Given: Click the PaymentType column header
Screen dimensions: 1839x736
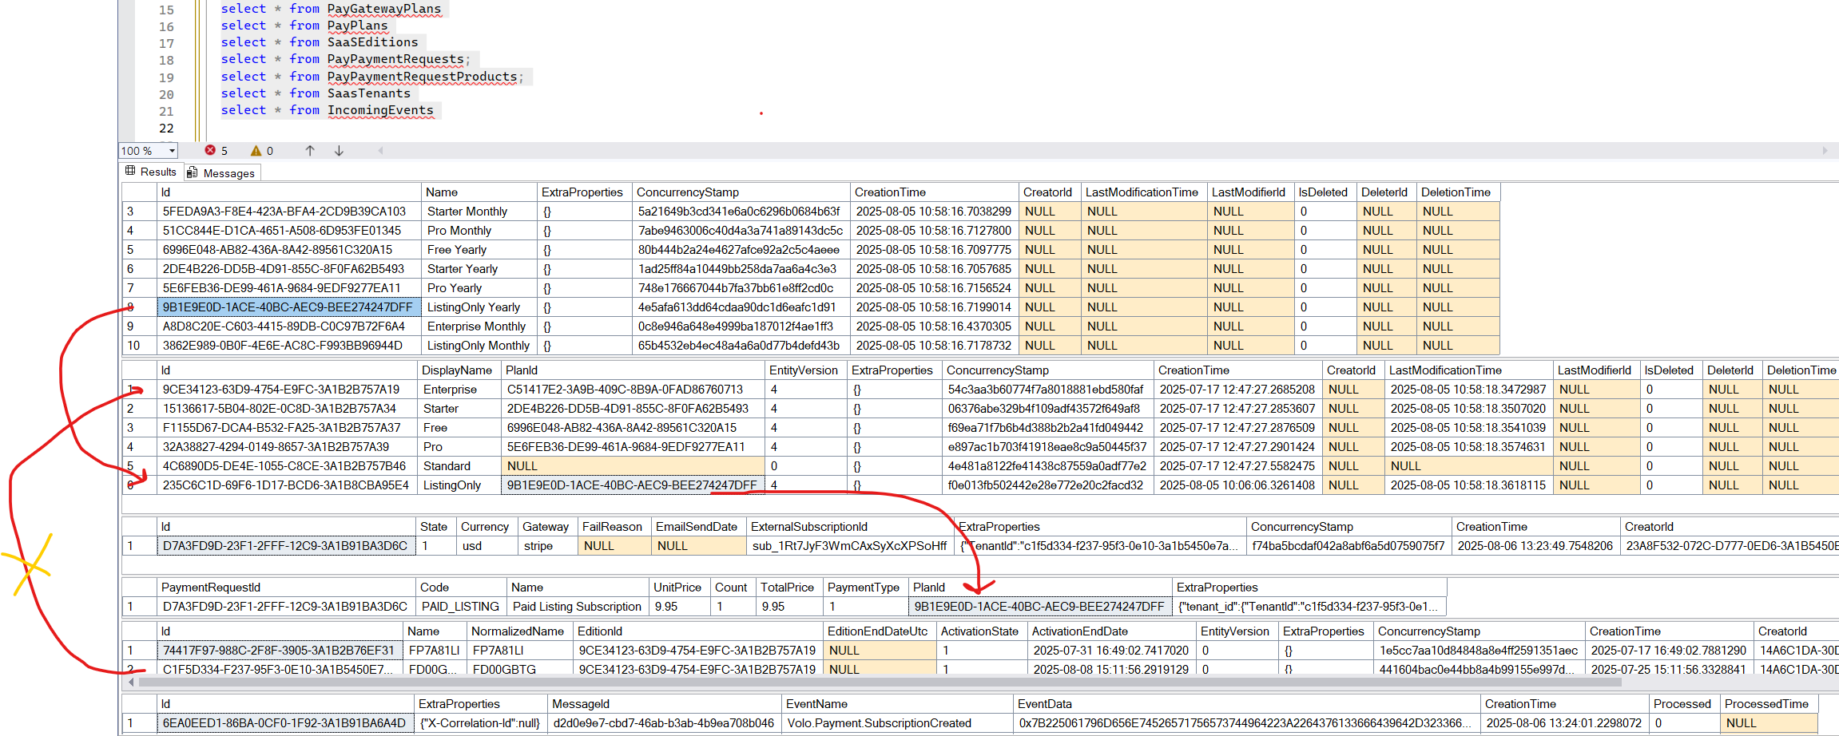Looking at the screenshot, I should pos(866,588).
